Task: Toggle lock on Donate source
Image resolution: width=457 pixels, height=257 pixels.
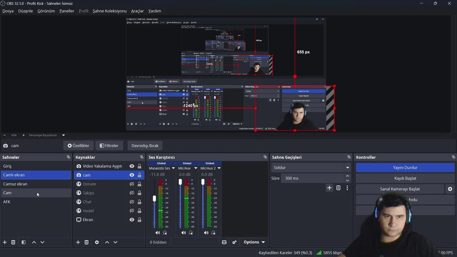Action: 139,184
